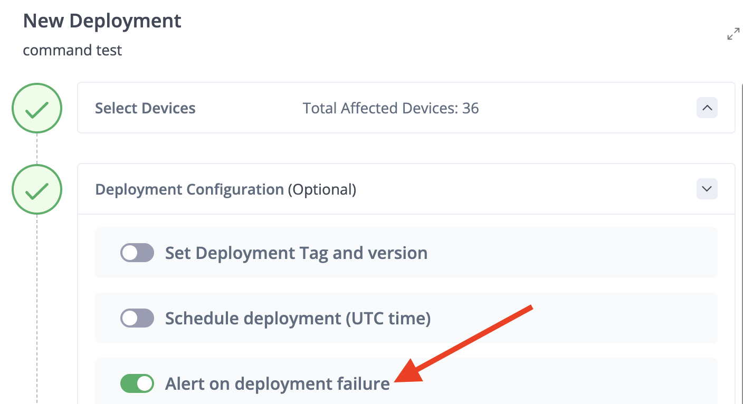Viewport: 743px width, 404px height.
Task: Disable Alert on deployment failure toggle
Action: coord(137,383)
